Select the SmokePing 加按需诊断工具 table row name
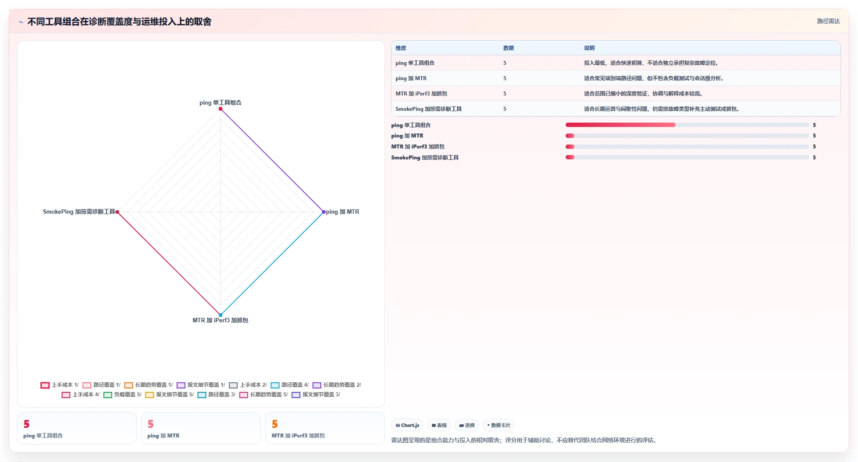858x462 pixels. [x=428, y=109]
